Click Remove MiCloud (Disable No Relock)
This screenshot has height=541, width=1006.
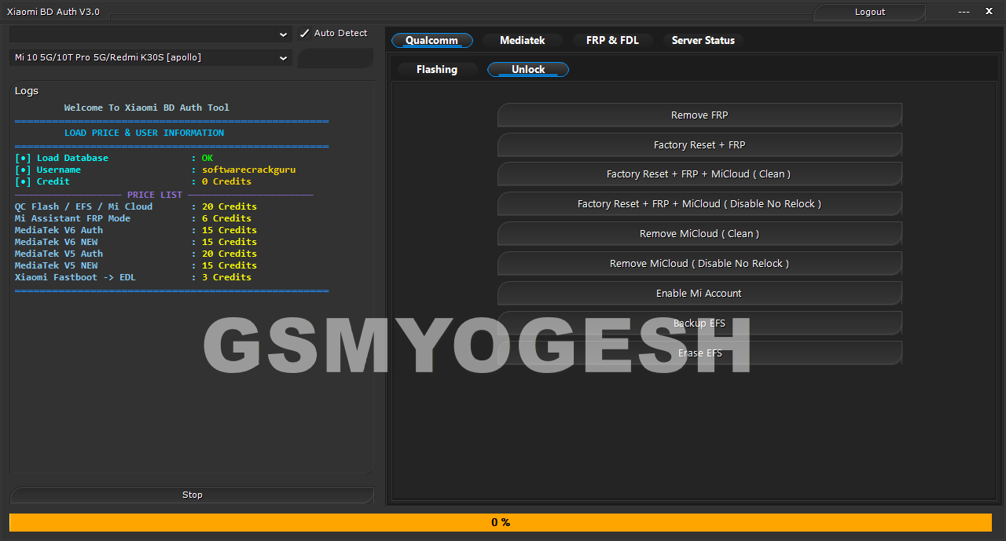pos(699,264)
